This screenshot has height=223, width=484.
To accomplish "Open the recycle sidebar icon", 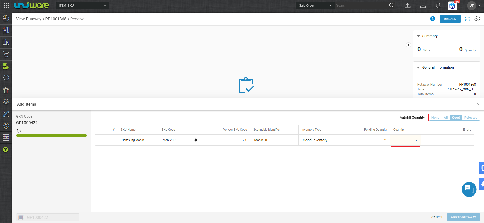I will click(6, 102).
